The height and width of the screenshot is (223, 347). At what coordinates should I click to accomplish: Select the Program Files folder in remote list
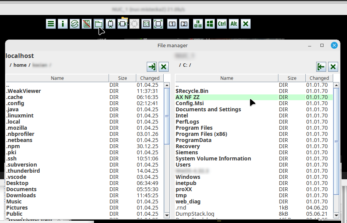(x=194, y=128)
